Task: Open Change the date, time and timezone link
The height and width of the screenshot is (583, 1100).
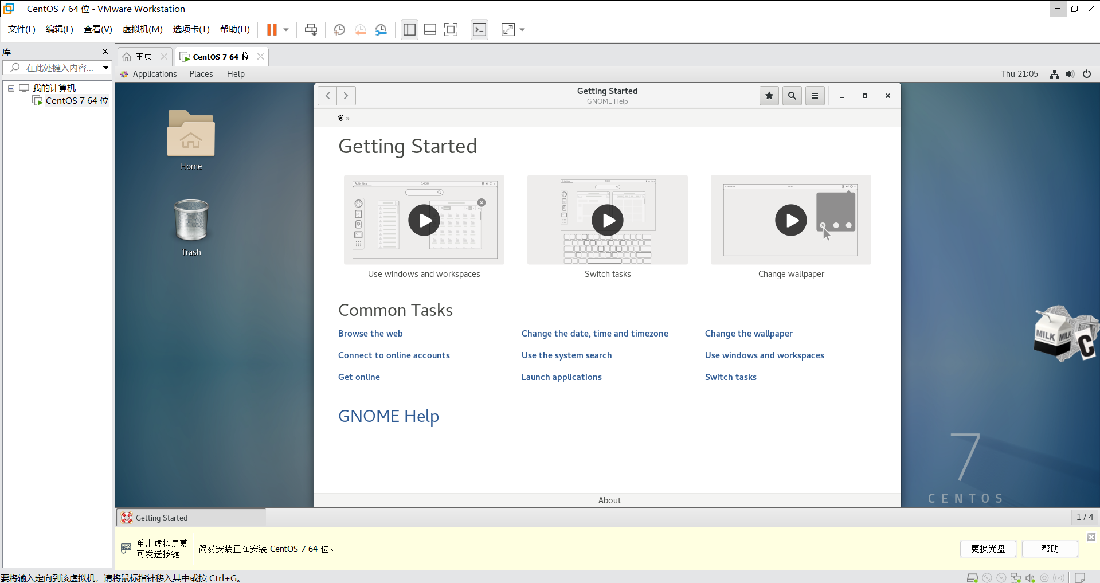Action: (595, 334)
